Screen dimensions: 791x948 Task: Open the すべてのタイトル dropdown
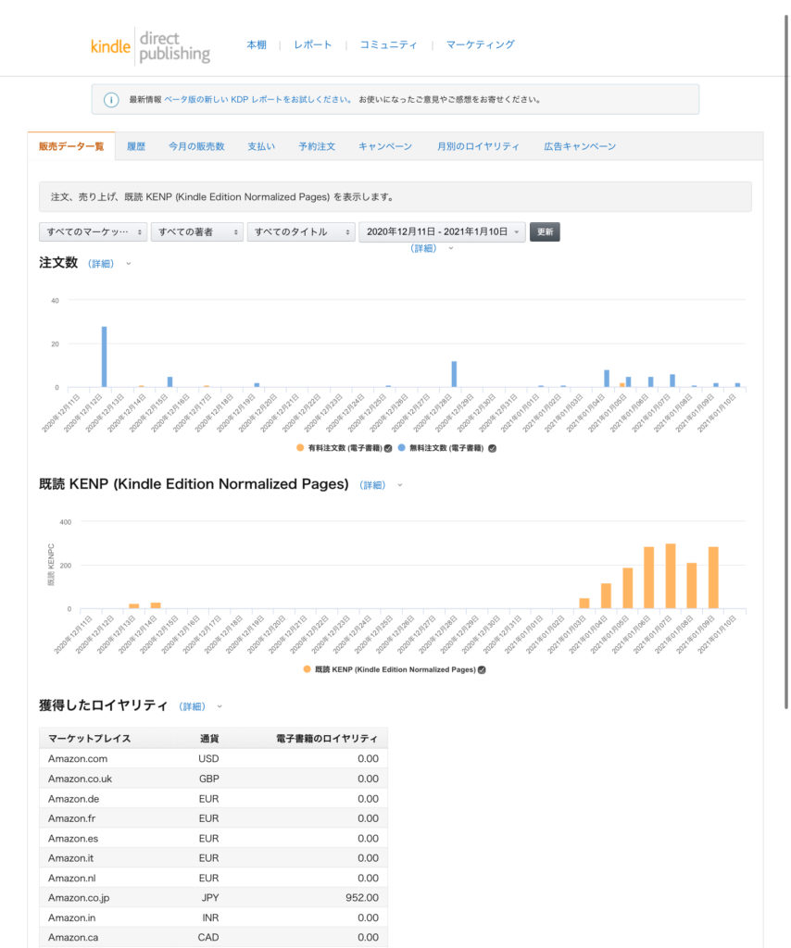(x=301, y=231)
